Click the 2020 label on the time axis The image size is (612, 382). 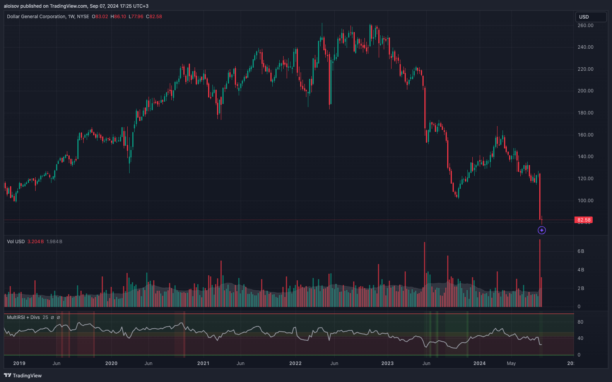coord(111,363)
